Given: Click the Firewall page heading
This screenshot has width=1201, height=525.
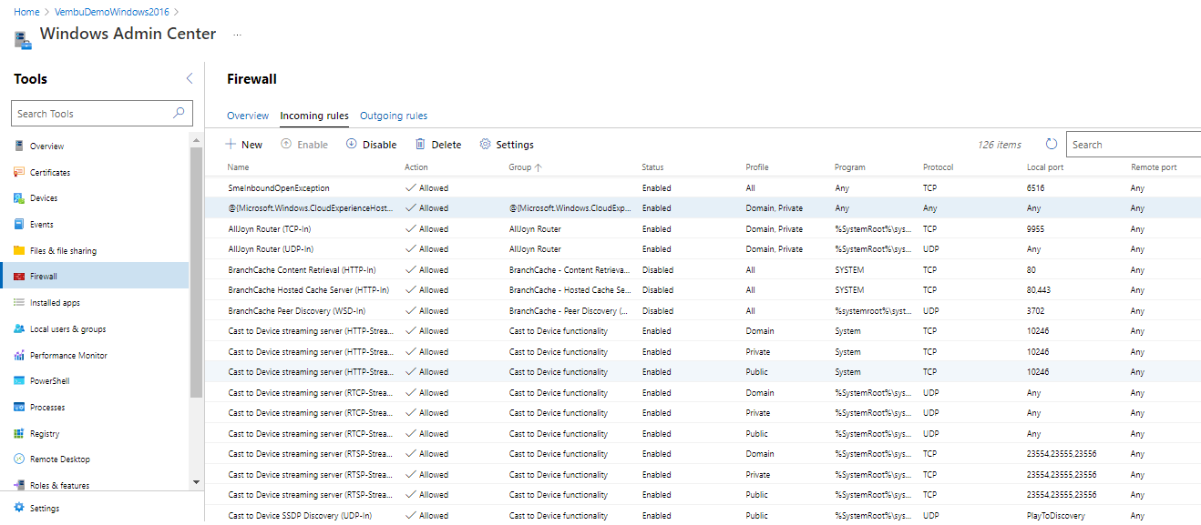Looking at the screenshot, I should pos(251,79).
